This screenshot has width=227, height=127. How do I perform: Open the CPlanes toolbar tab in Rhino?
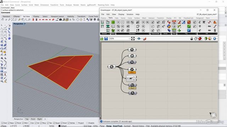[16, 17]
